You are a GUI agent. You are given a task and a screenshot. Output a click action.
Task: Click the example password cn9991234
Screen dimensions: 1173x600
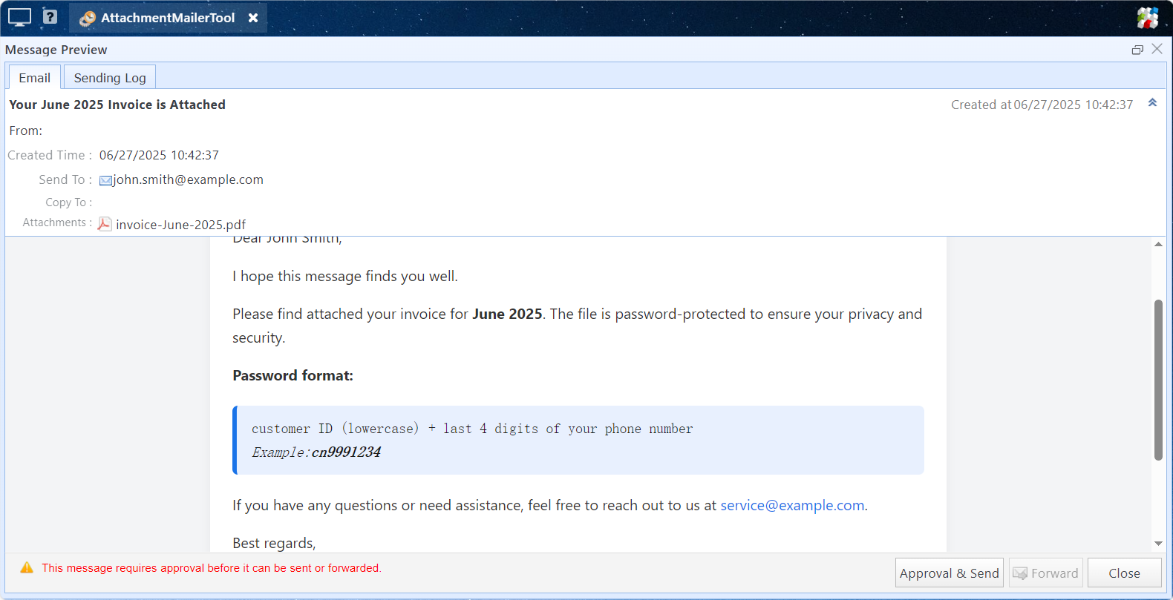point(346,452)
